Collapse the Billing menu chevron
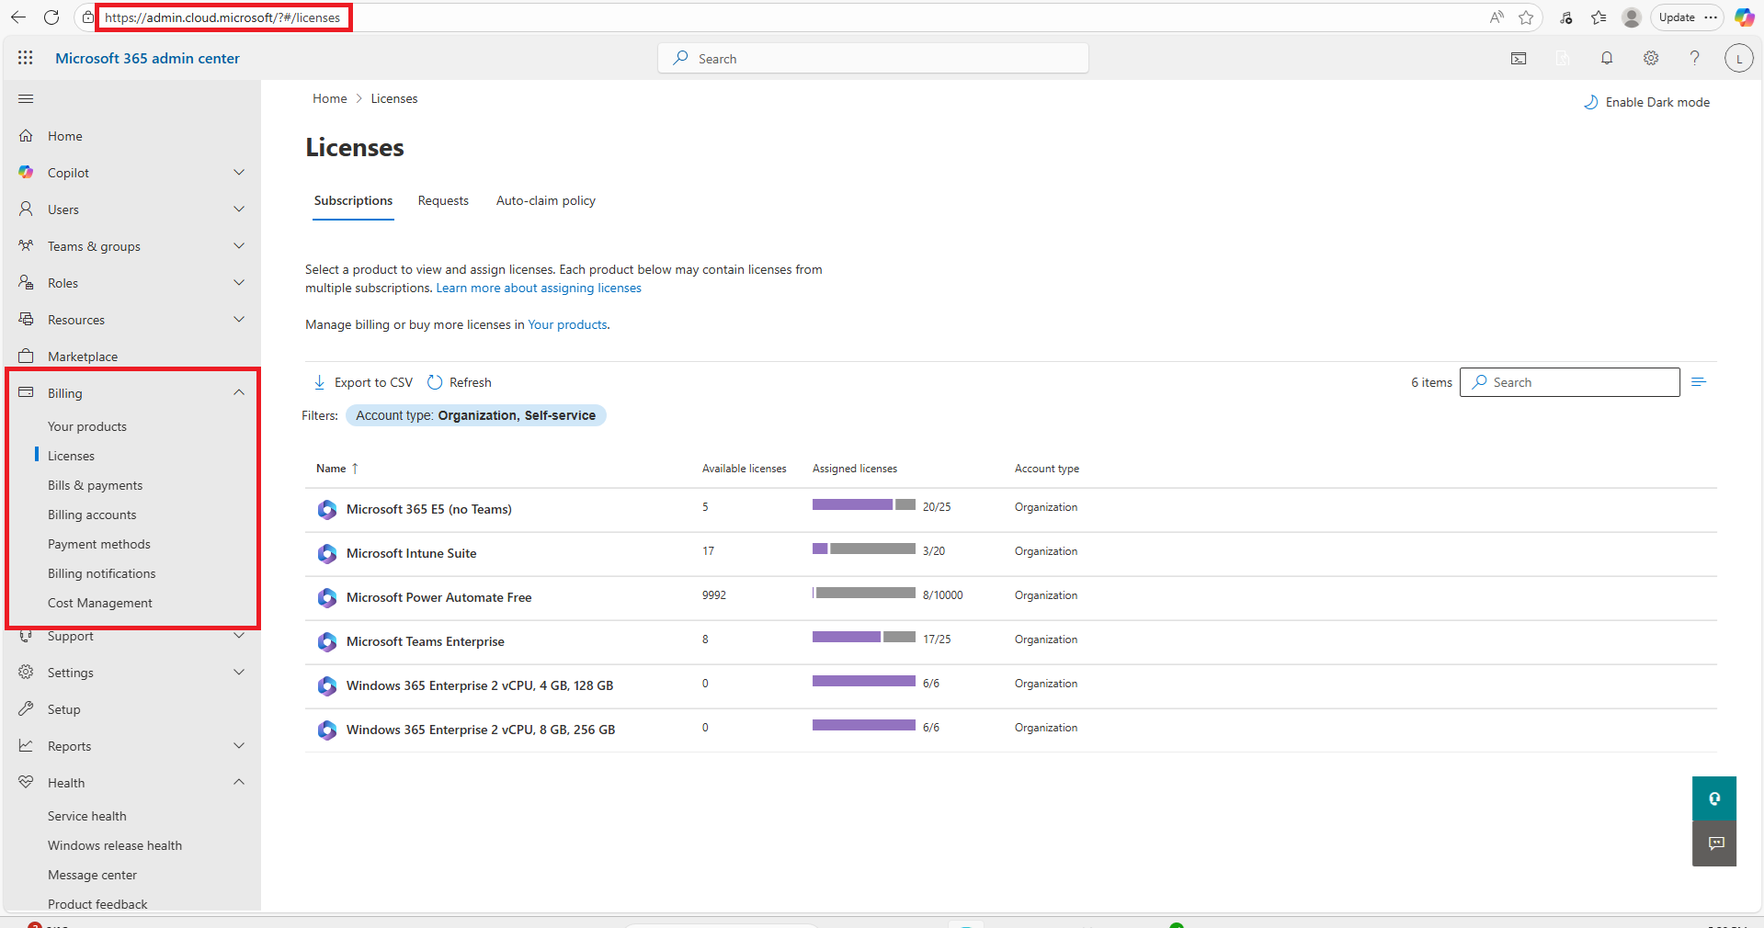Screen dimensions: 1764x928 coord(239,393)
